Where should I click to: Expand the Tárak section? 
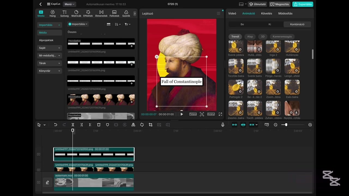coord(50,63)
